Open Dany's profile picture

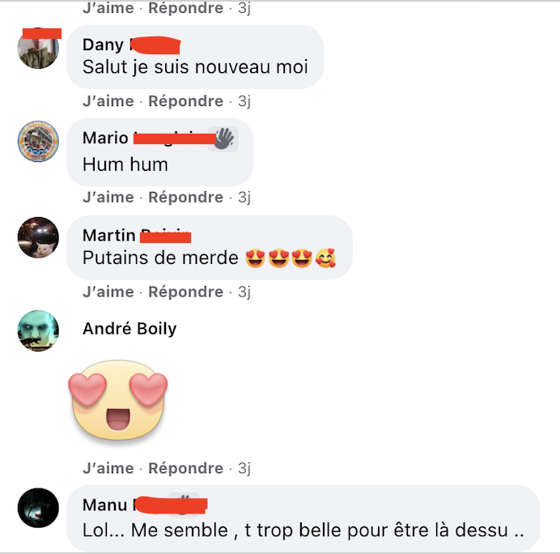click(38, 49)
